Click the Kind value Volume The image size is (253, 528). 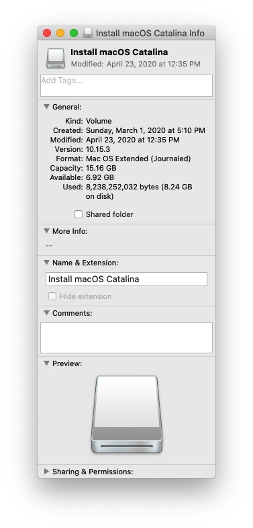(99, 121)
